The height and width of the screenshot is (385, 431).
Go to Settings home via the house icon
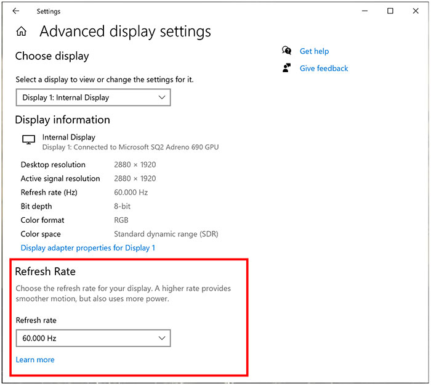pos(22,31)
